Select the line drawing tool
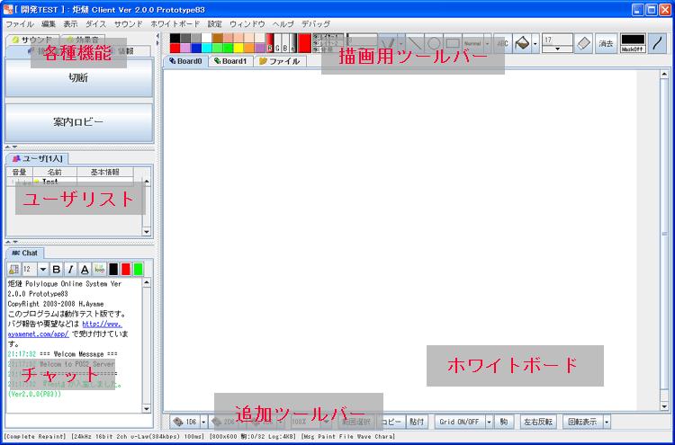Viewport: 675px width, 445px height. click(415, 43)
